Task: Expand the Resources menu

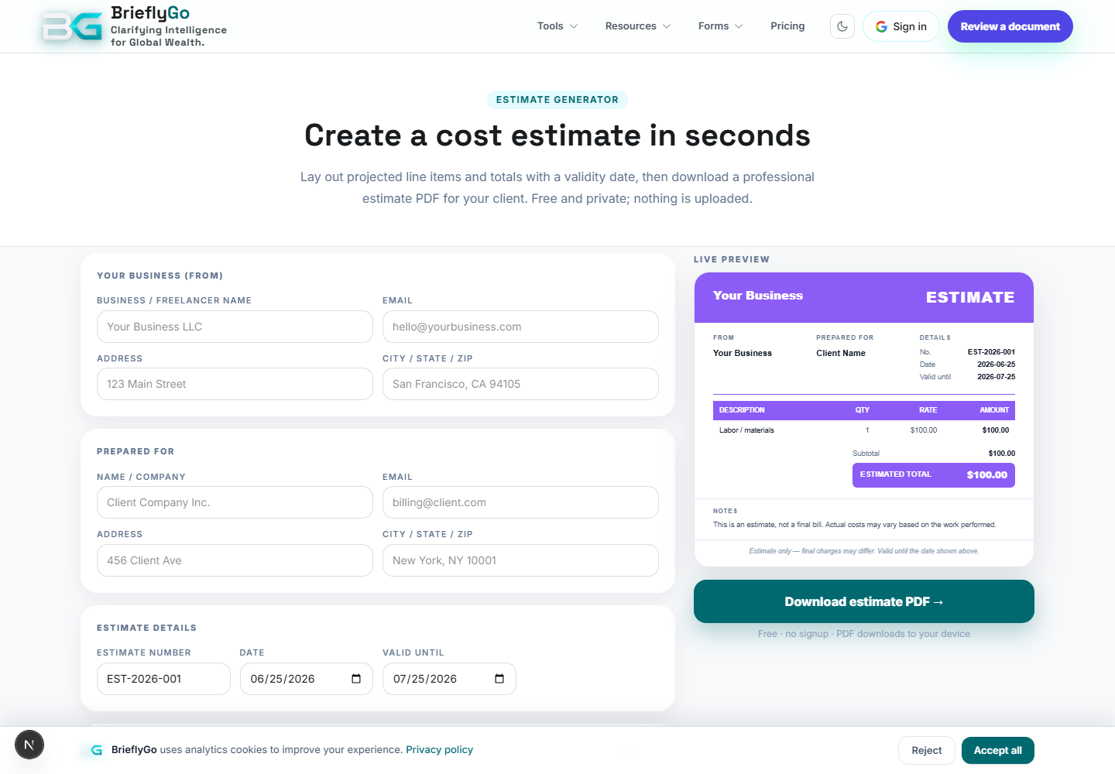Action: [x=638, y=26]
